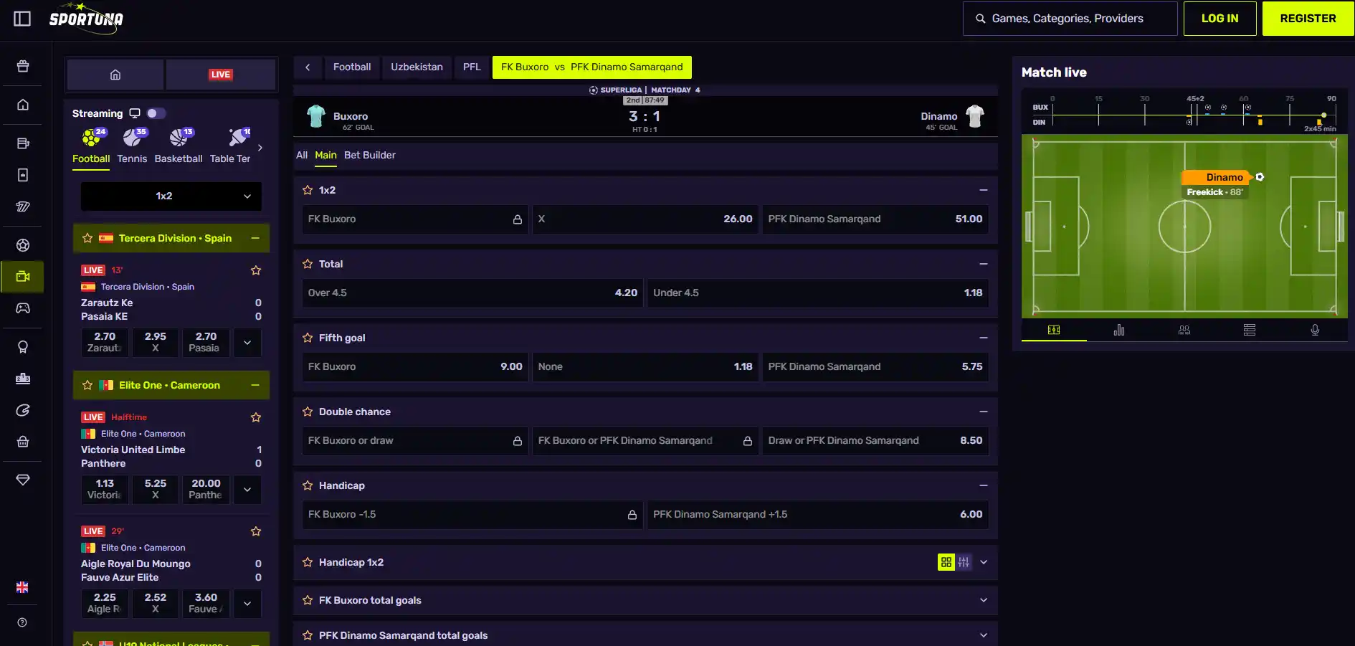
Task: Open the Bet Builder tab
Action: click(370, 155)
